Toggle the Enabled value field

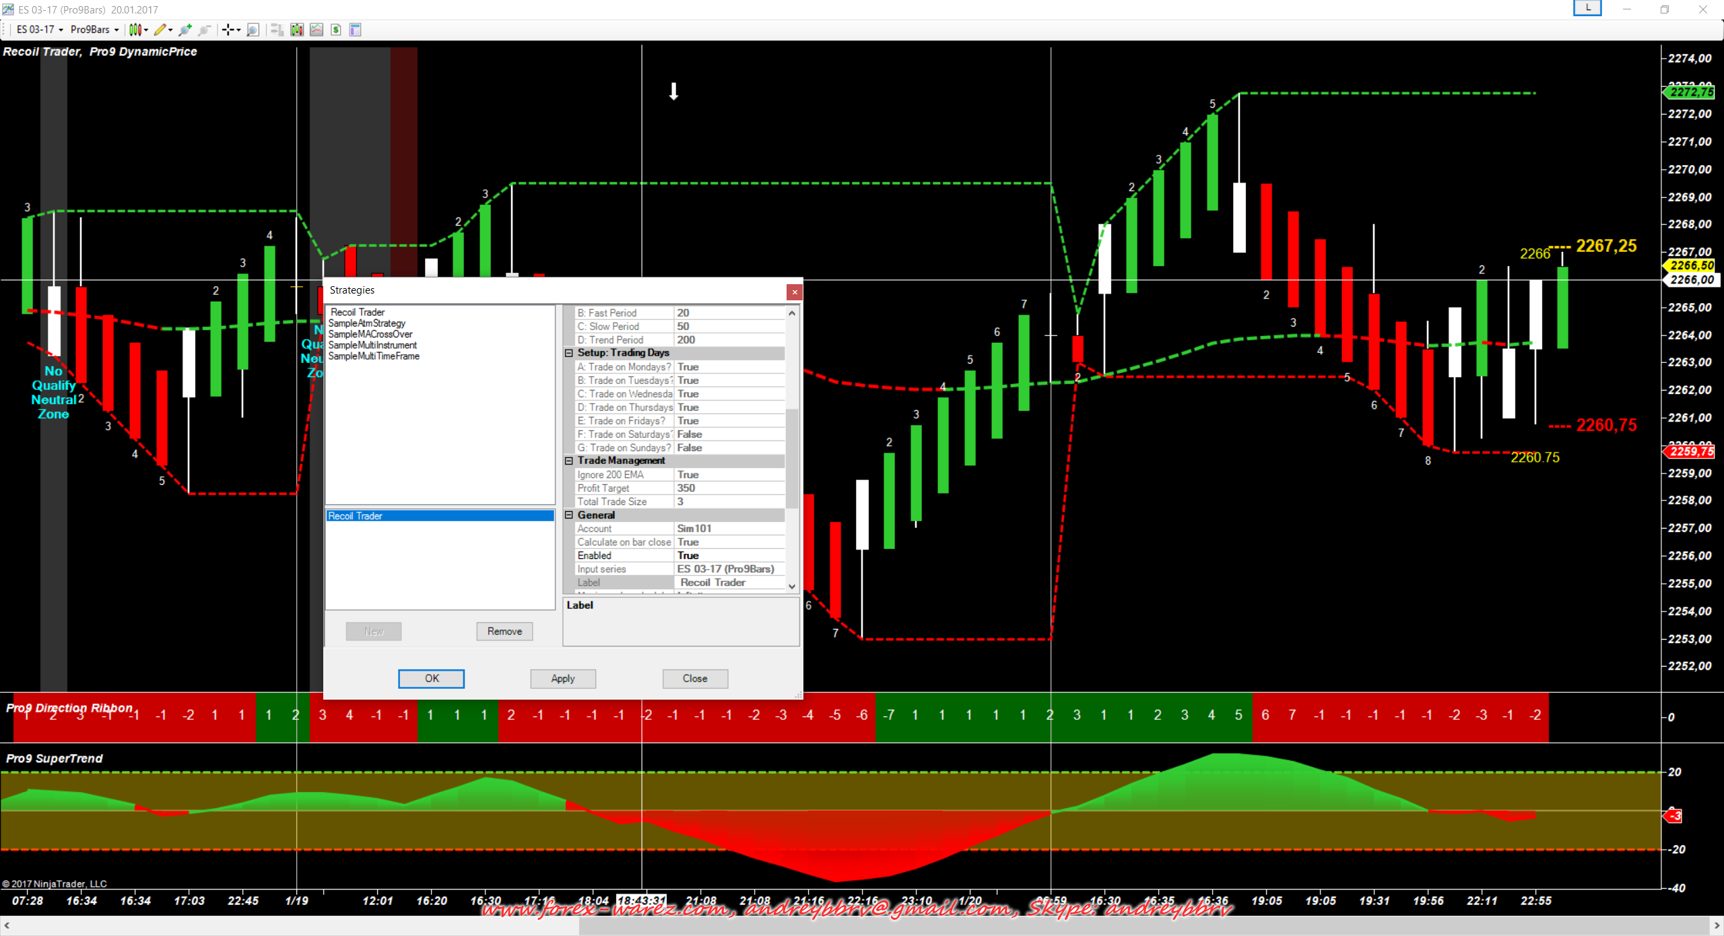click(x=729, y=556)
